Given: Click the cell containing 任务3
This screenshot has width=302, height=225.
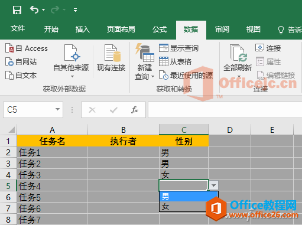Looking at the screenshot, I should [52, 175].
